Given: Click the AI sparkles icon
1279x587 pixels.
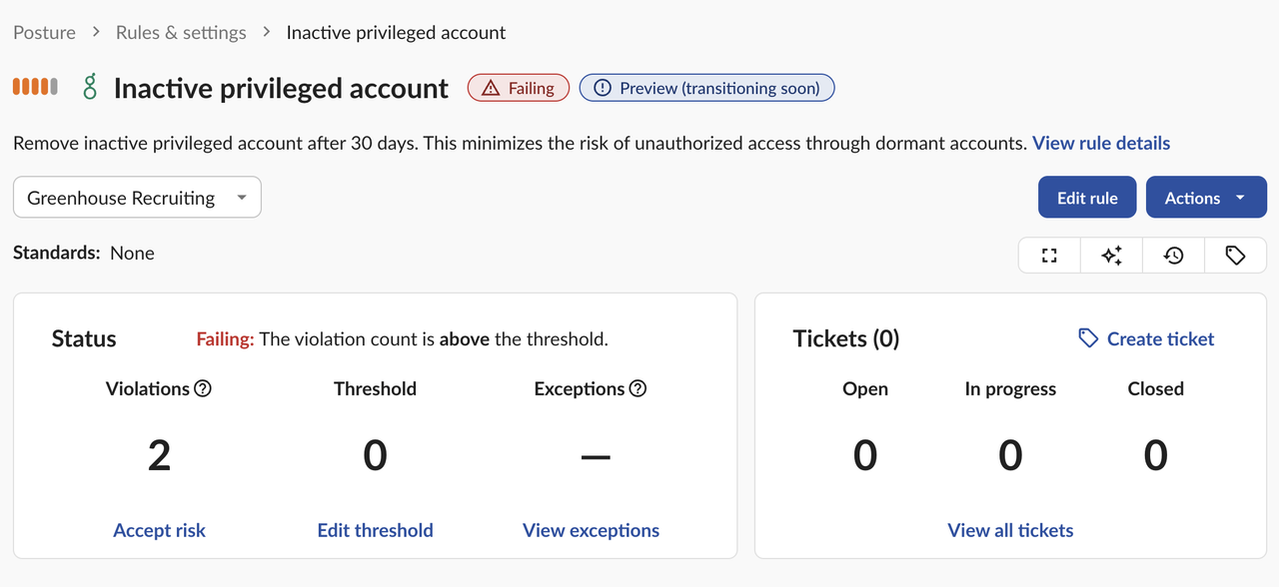Looking at the screenshot, I should click(1111, 256).
